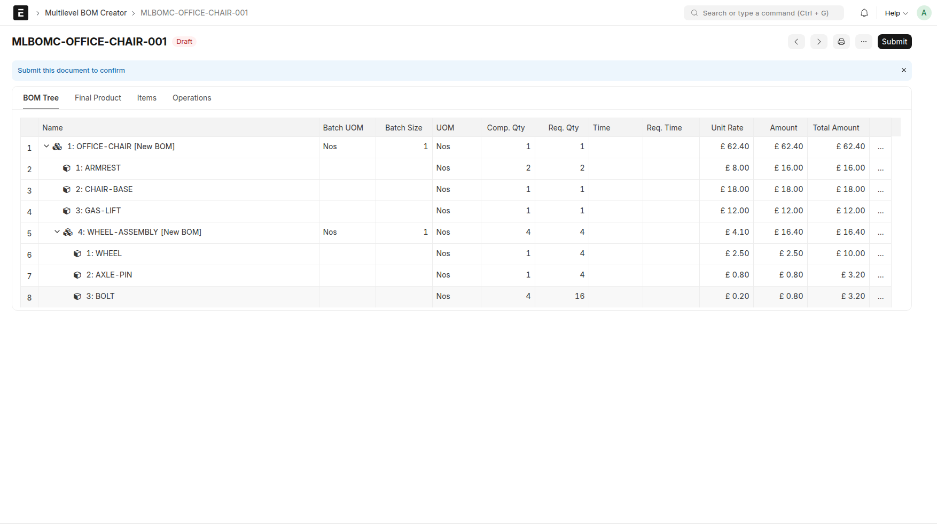937x524 pixels.
Task: Open the document's three-dot menu beside Submit
Action: point(863,42)
